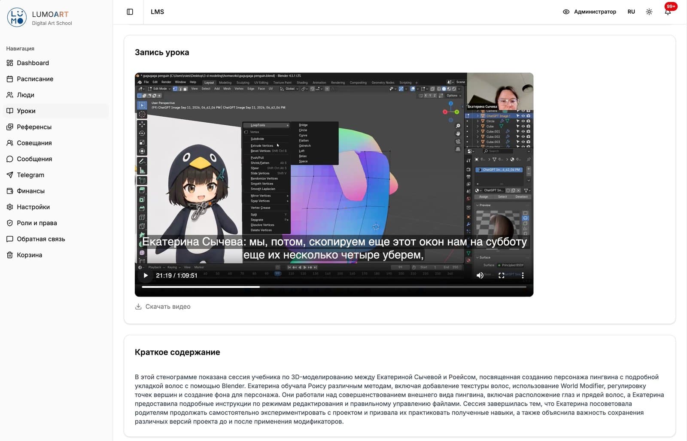
Task: Switch language using the RU button
Action: (x=631, y=12)
